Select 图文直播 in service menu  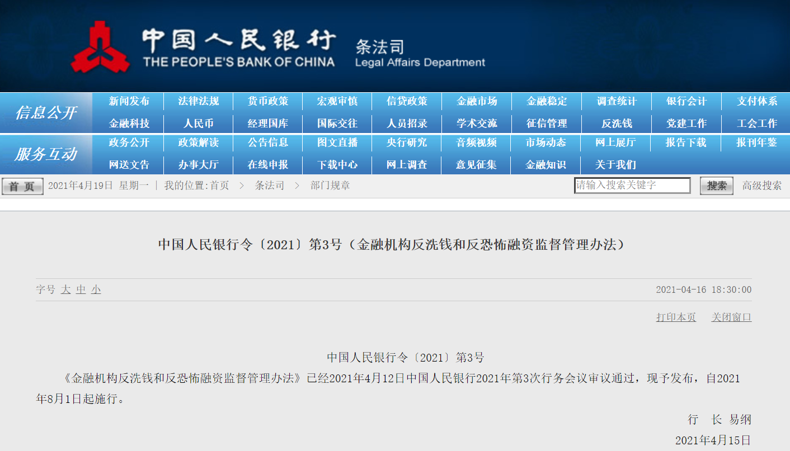337,143
